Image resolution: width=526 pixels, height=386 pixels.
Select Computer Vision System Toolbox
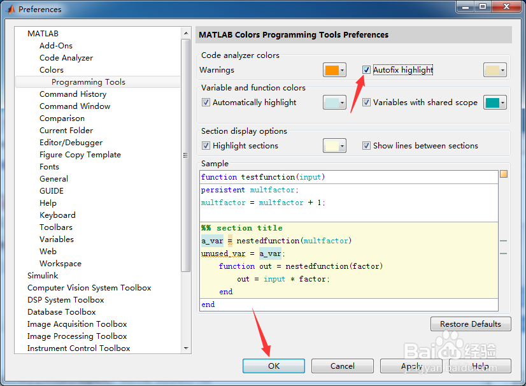89,288
